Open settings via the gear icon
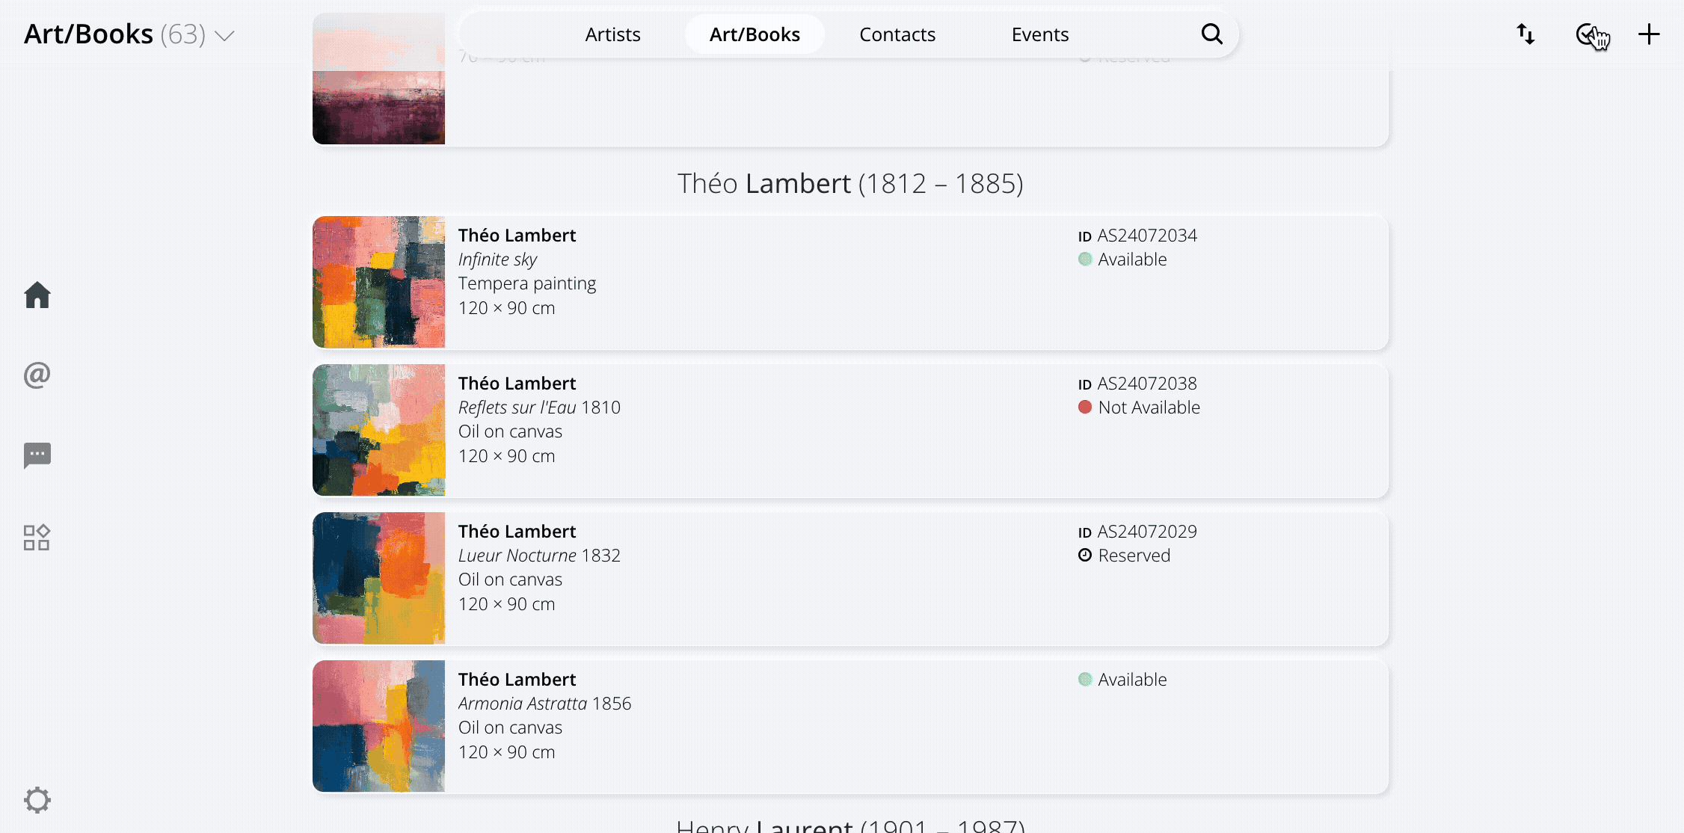This screenshot has width=1684, height=833. coord(37,799)
